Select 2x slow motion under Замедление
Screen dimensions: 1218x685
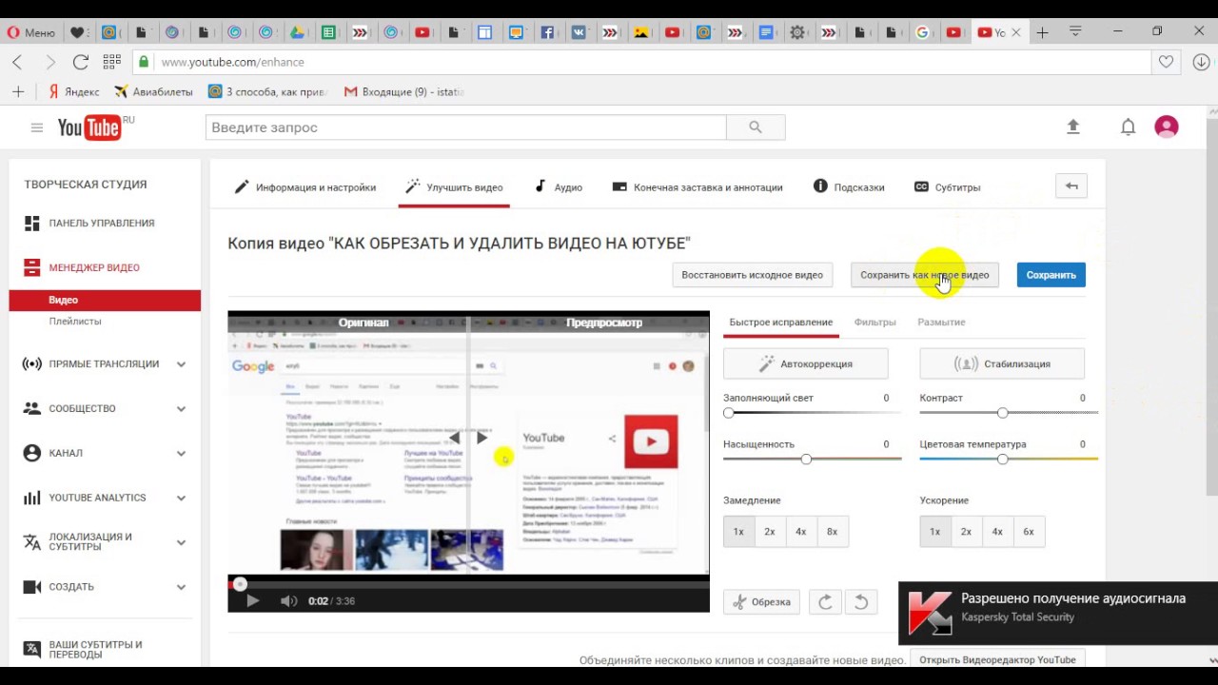click(770, 532)
